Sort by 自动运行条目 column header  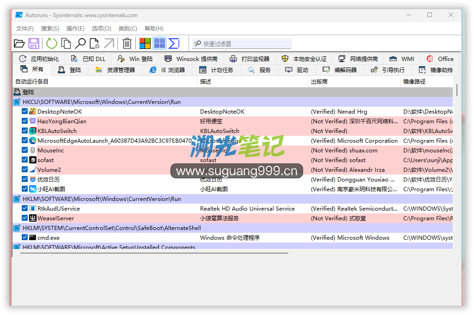click(x=105, y=82)
